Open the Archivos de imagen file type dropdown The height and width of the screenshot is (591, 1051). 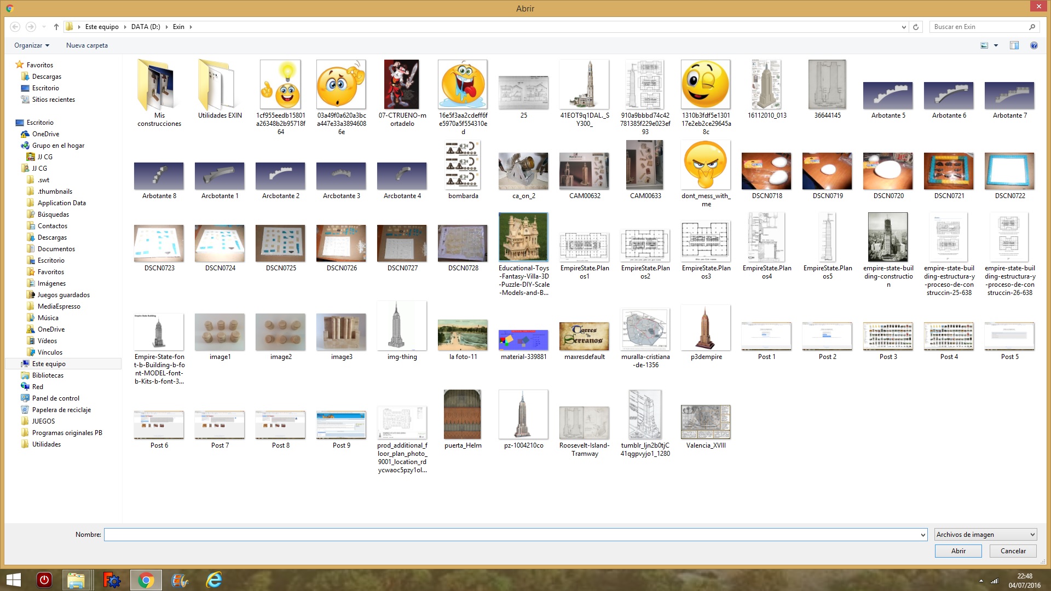pyautogui.click(x=985, y=535)
